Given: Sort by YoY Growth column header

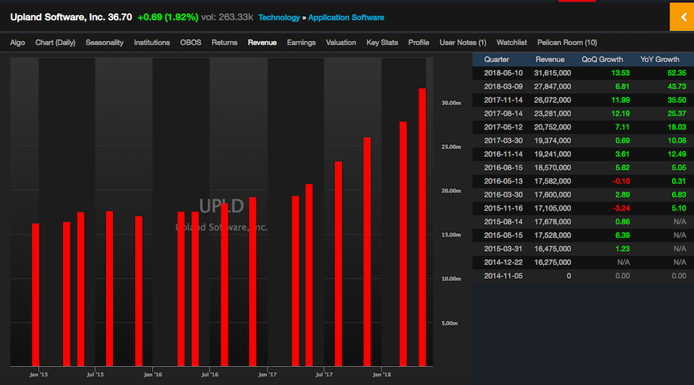Looking at the screenshot, I should (x=659, y=59).
